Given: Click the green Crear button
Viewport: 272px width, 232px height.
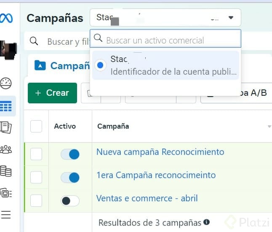Looking at the screenshot, I should pos(52,93).
